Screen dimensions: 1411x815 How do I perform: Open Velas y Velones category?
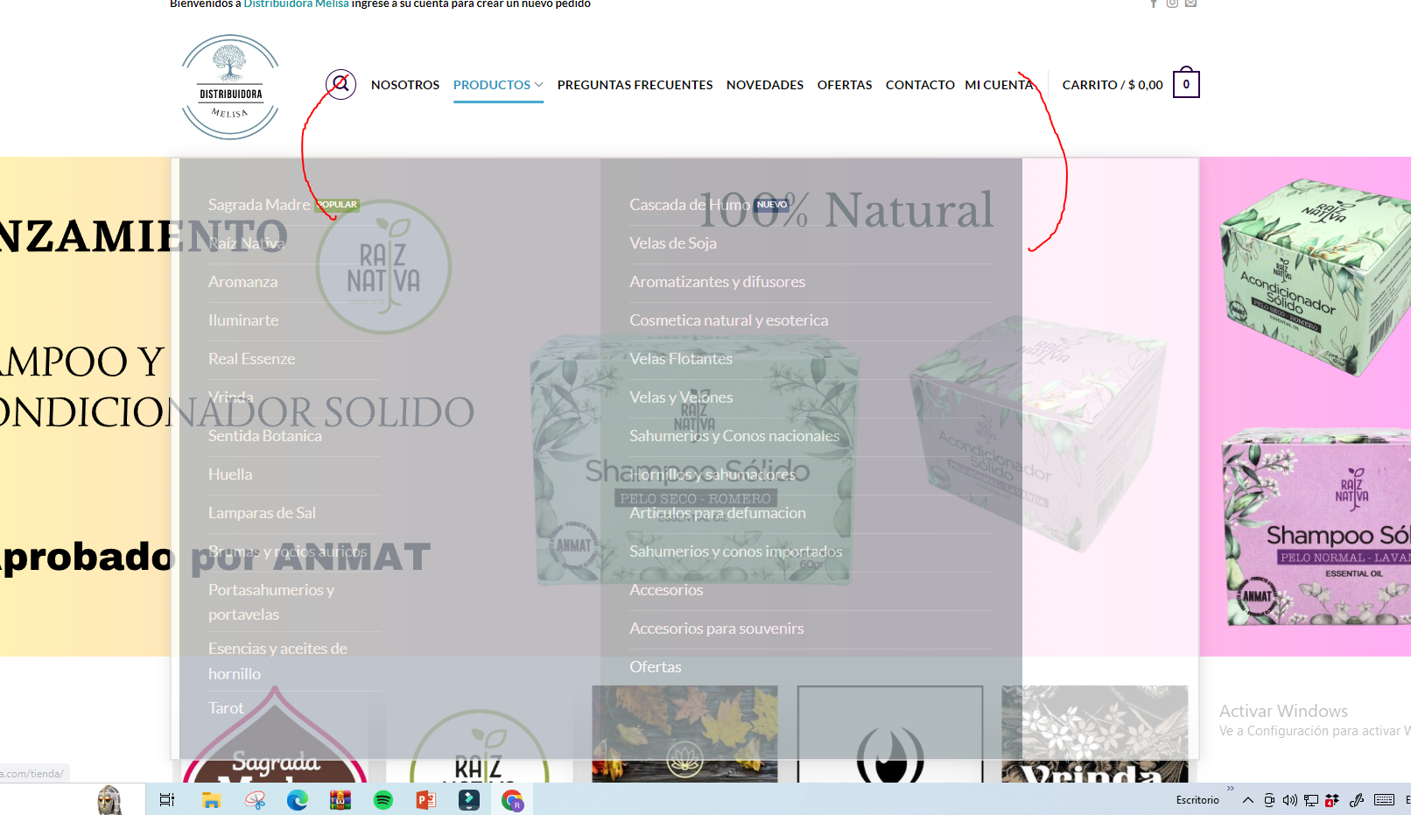click(681, 397)
